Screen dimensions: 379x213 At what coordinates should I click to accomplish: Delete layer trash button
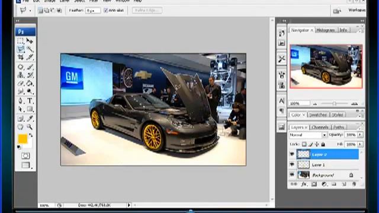coord(354,185)
